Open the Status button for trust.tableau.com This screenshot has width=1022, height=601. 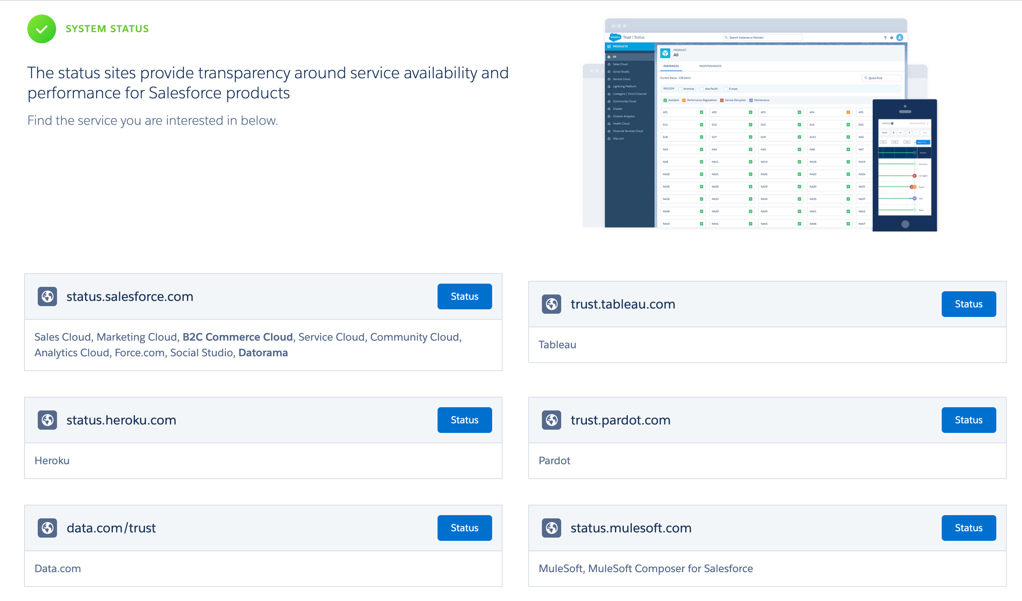point(969,305)
